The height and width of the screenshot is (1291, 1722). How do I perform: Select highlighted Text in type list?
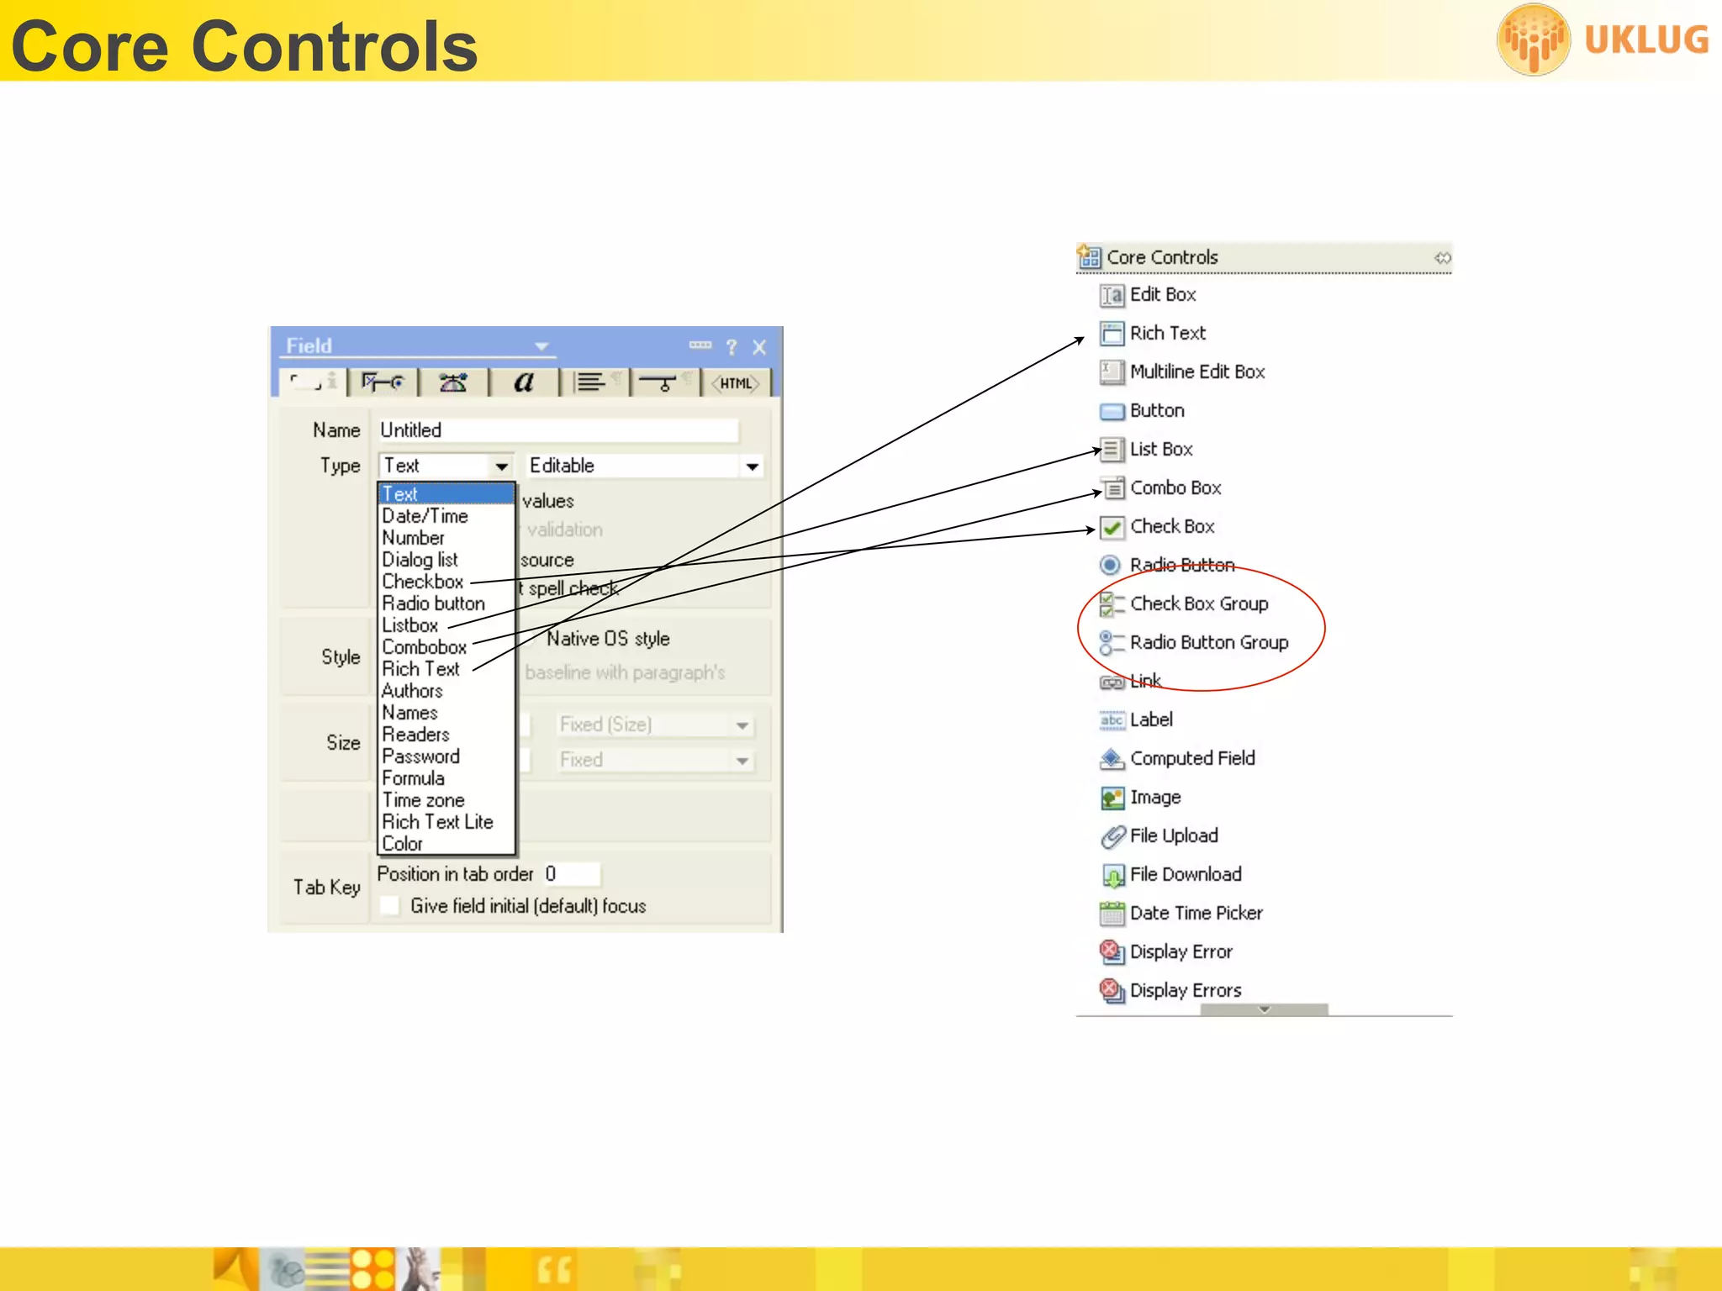pyautogui.click(x=446, y=494)
